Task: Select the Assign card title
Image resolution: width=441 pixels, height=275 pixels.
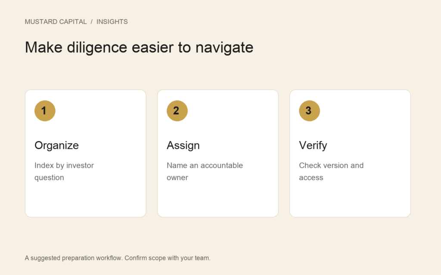Action: coord(183,145)
